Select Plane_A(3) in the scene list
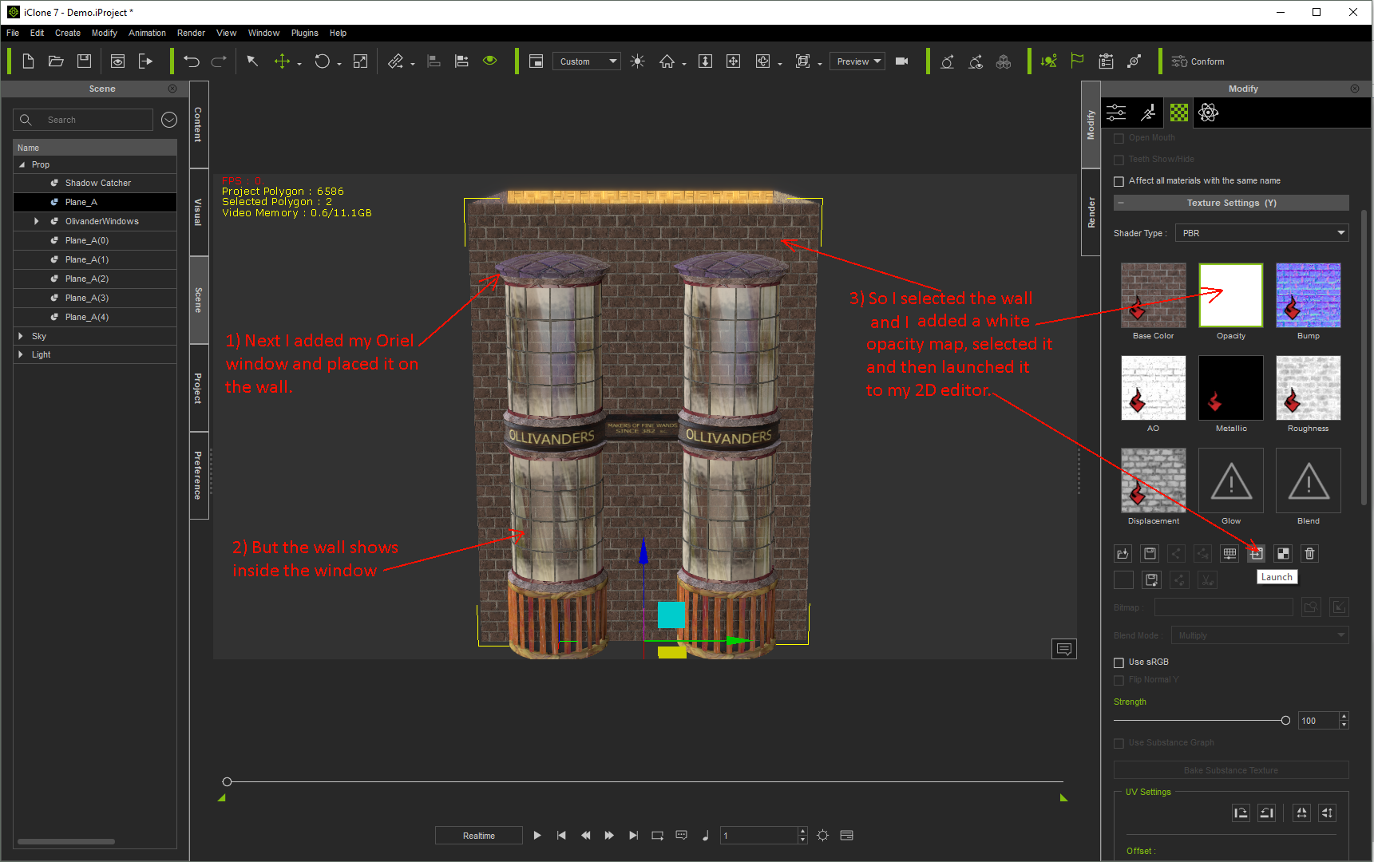Screen dimensions: 1374x862 click(x=95, y=298)
